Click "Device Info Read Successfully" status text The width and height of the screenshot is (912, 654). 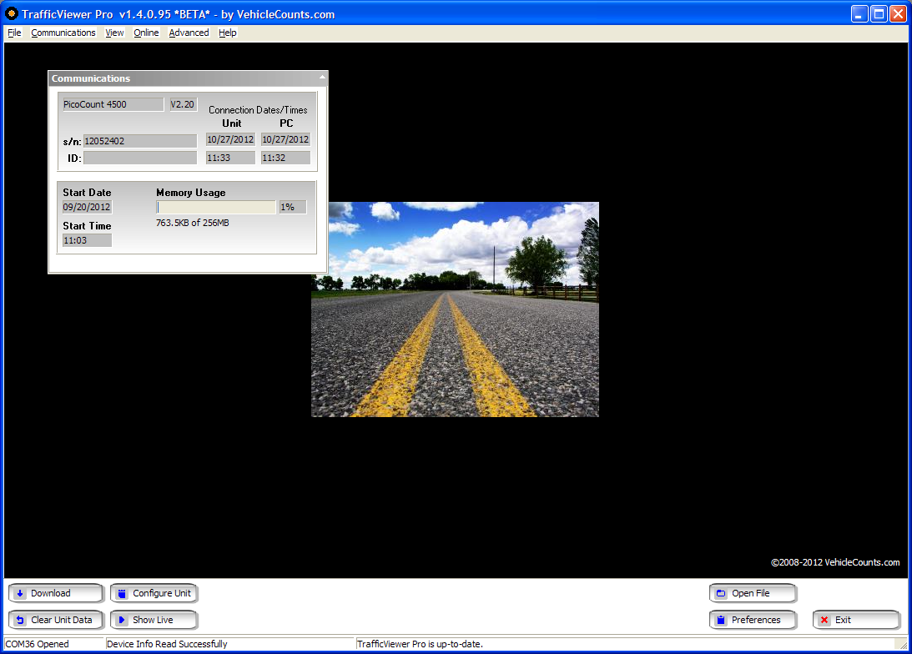[167, 644]
